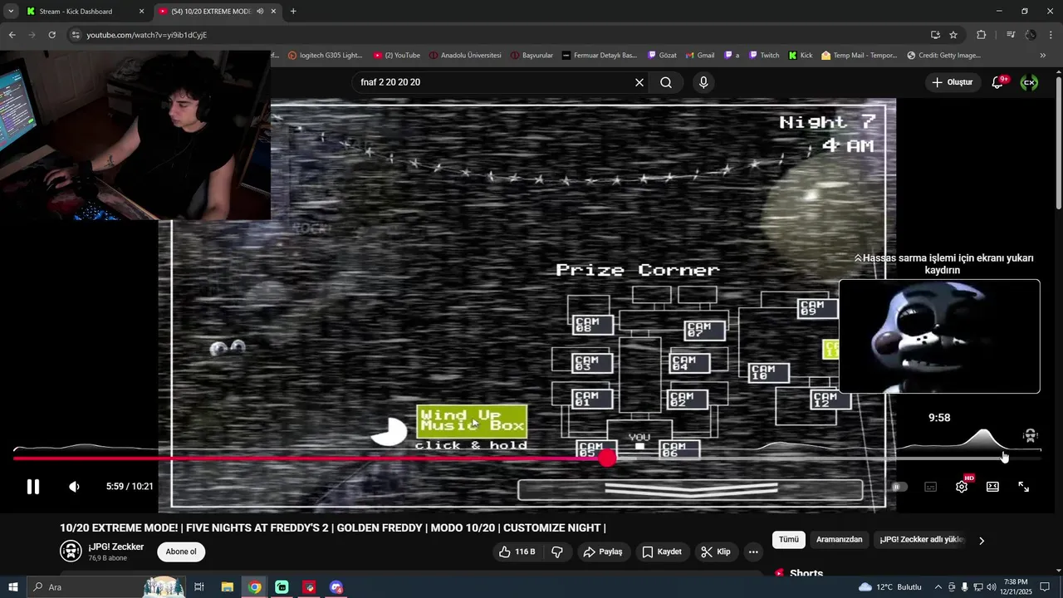1063x598 pixels.
Task: Click the seek preview thumbnail at 9:58
Action: click(939, 336)
